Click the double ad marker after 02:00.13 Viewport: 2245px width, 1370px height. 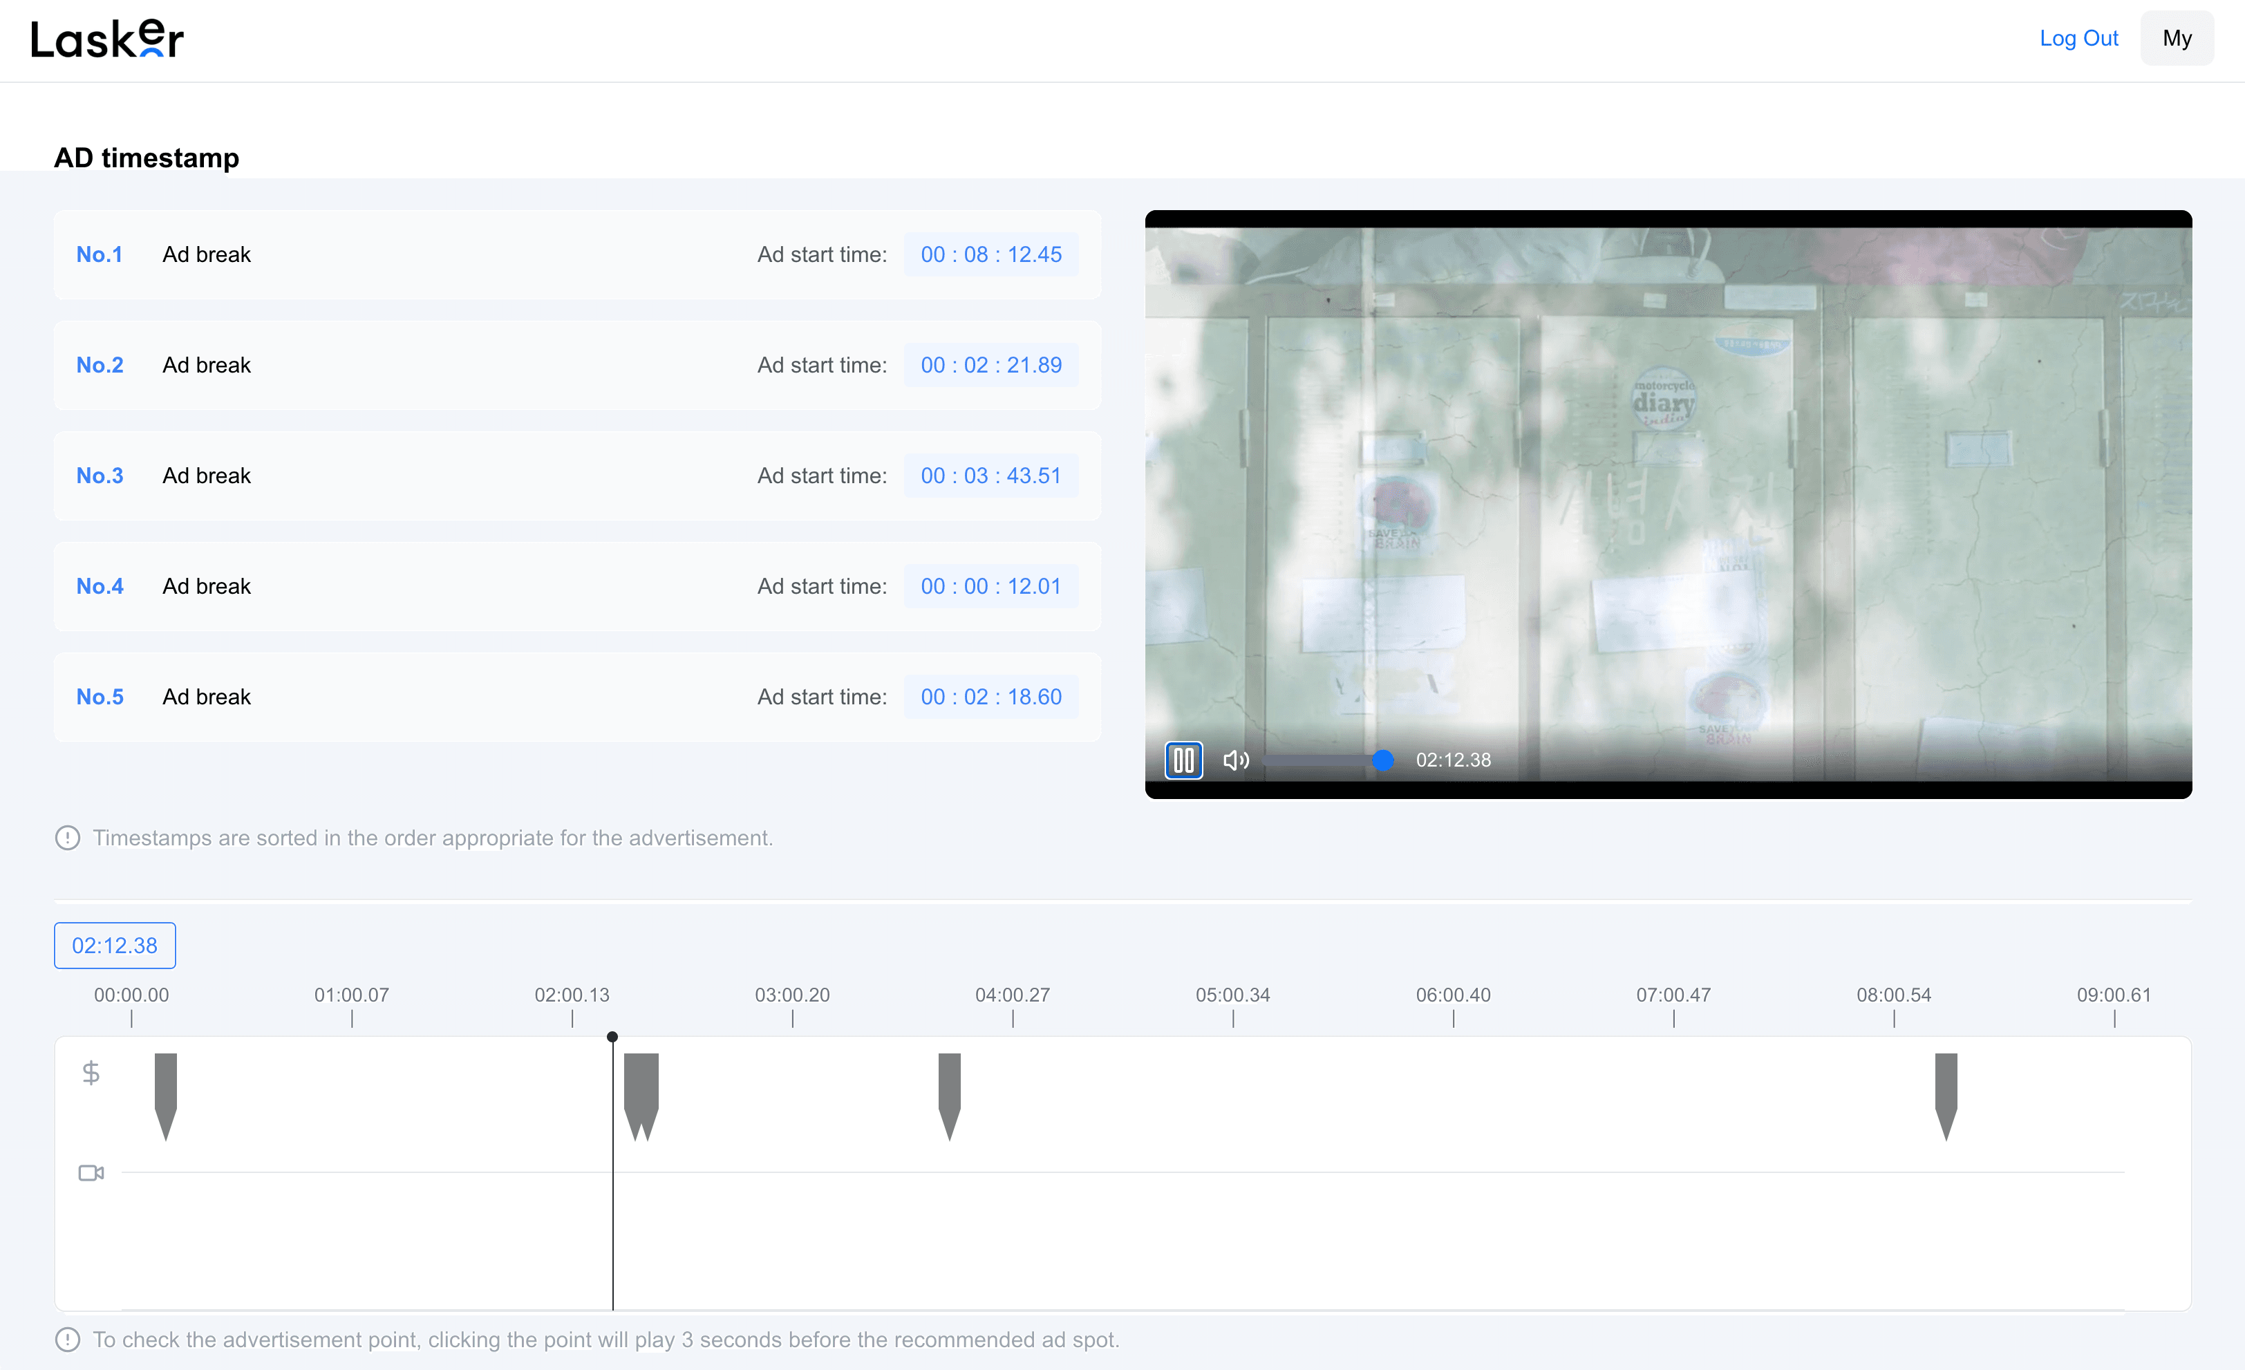click(x=641, y=1096)
